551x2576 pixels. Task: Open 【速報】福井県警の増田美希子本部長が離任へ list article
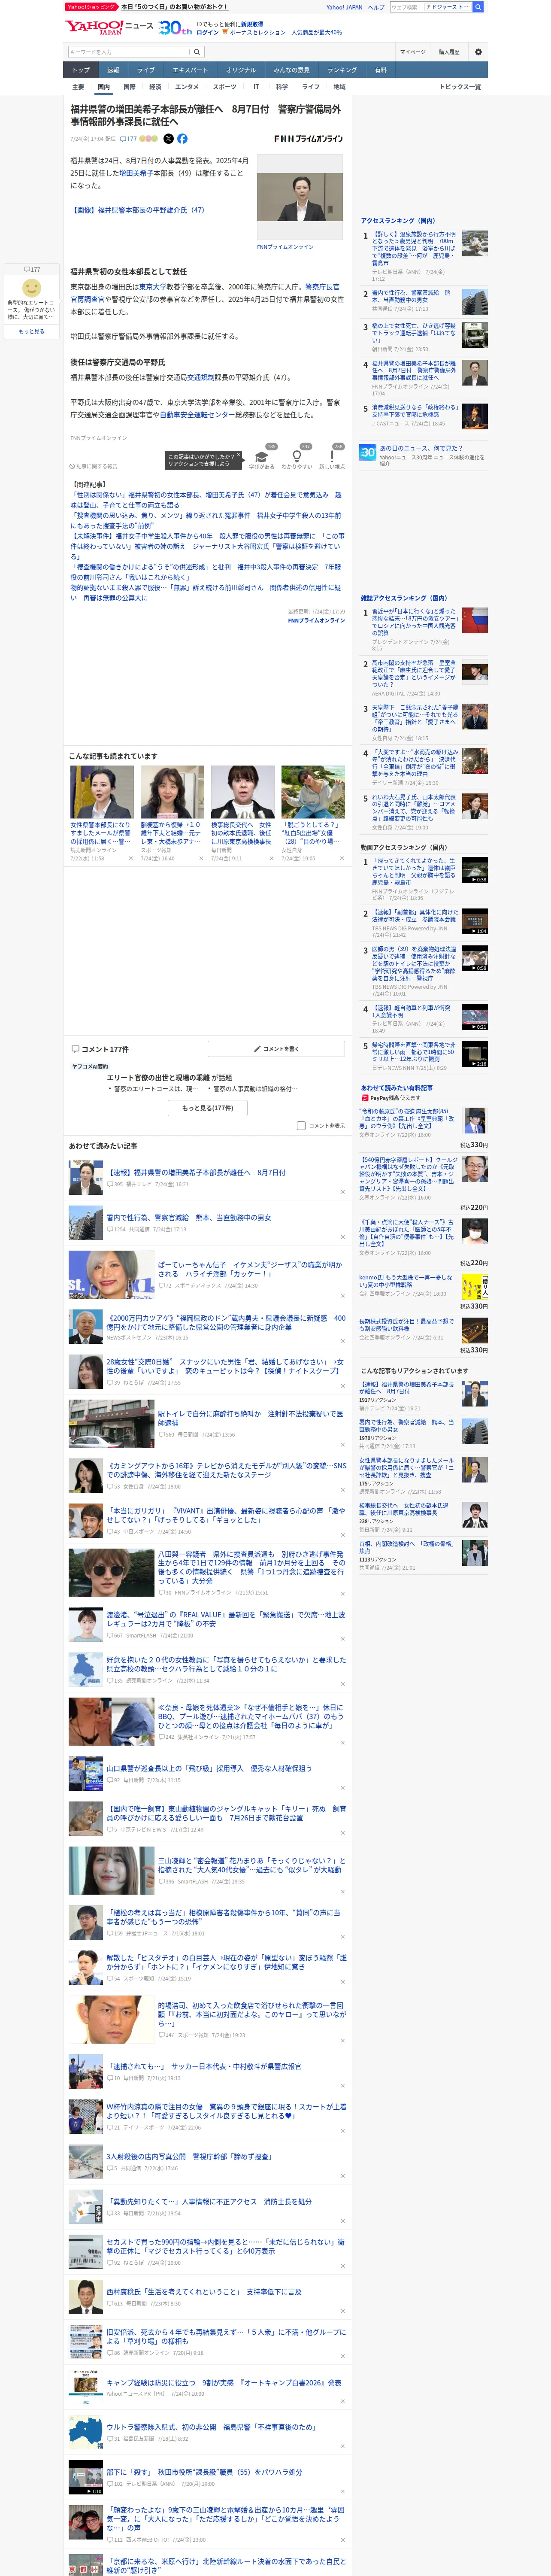click(196, 1172)
